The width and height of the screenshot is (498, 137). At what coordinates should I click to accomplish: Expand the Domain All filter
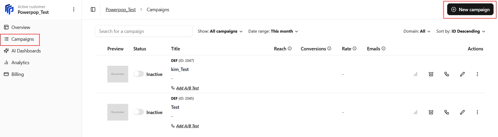click(417, 31)
